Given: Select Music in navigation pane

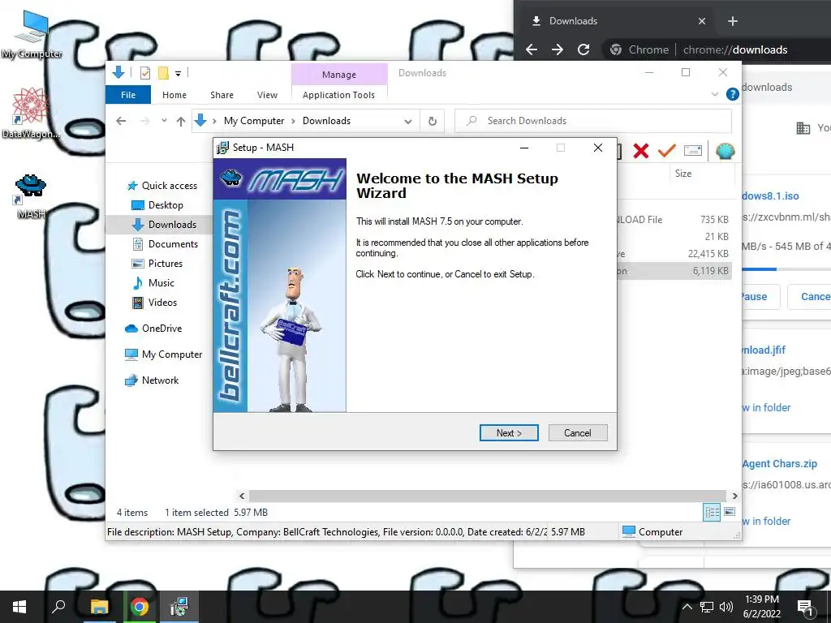Looking at the screenshot, I should click(153, 283).
